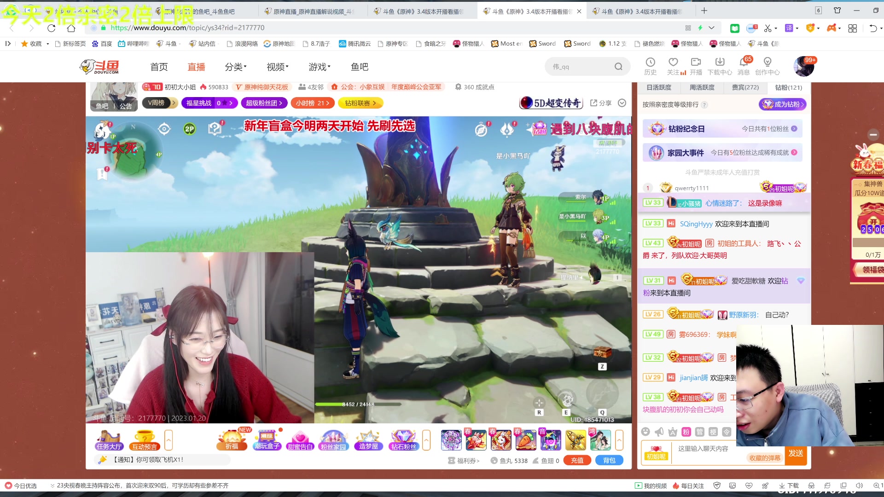This screenshot has width=884, height=497.
Task: Switch to the 日活跃度 tab
Action: pyautogui.click(x=659, y=87)
